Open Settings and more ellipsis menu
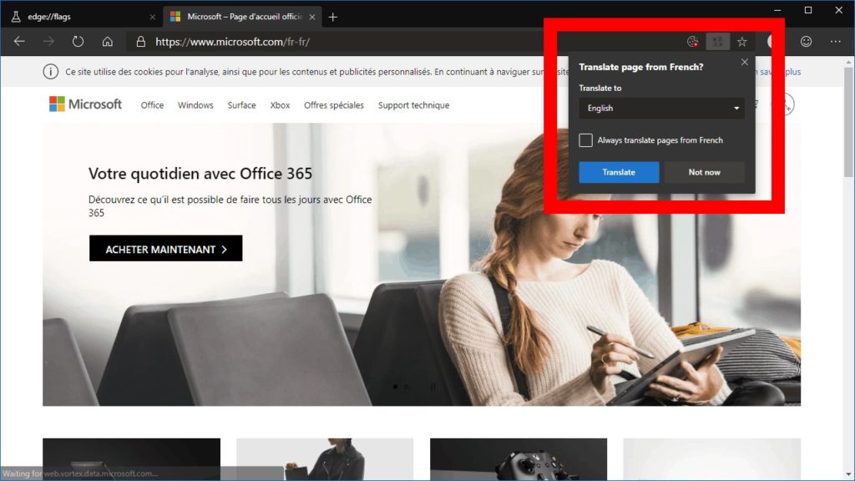Viewport: 855px width, 481px height. coord(835,41)
